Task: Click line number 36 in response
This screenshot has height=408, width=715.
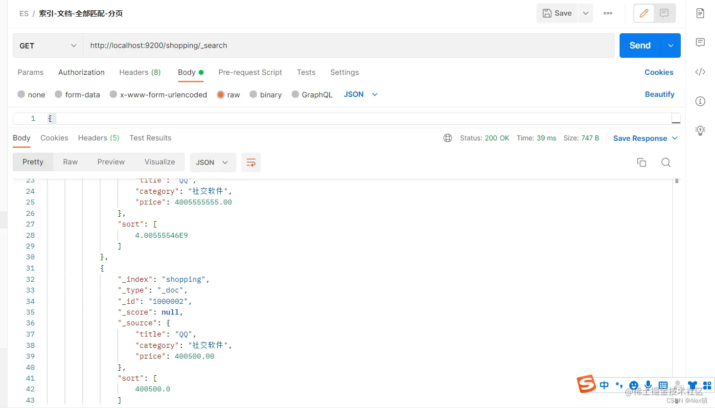Action: [x=30, y=323]
